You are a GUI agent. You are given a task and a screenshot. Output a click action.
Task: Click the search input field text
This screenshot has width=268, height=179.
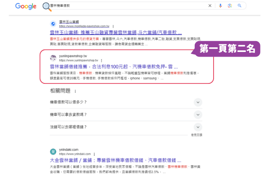tap(60, 5)
